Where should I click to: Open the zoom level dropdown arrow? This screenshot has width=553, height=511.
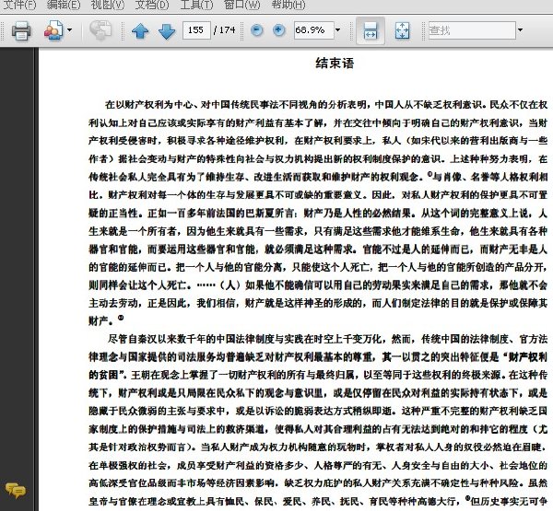pos(338,30)
